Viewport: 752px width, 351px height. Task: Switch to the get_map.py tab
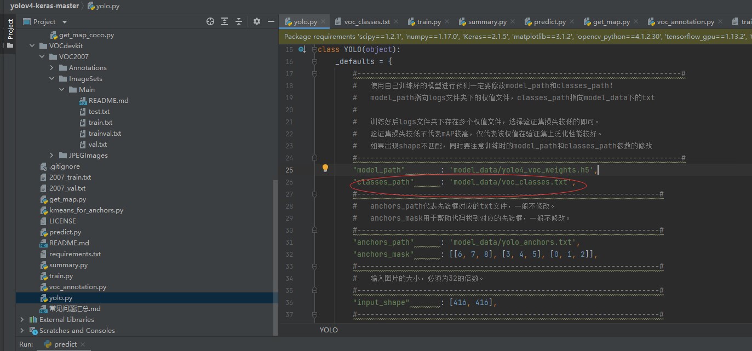tap(611, 22)
